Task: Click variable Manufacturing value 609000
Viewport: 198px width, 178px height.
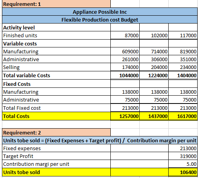Action: (x=125, y=51)
